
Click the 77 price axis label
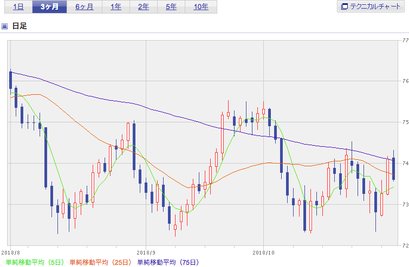pyautogui.click(x=405, y=41)
